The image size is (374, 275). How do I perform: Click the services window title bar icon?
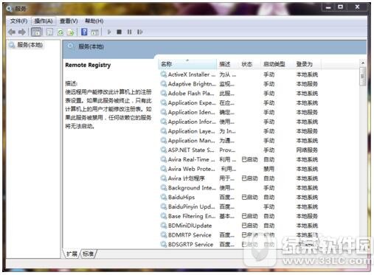tap(10, 9)
